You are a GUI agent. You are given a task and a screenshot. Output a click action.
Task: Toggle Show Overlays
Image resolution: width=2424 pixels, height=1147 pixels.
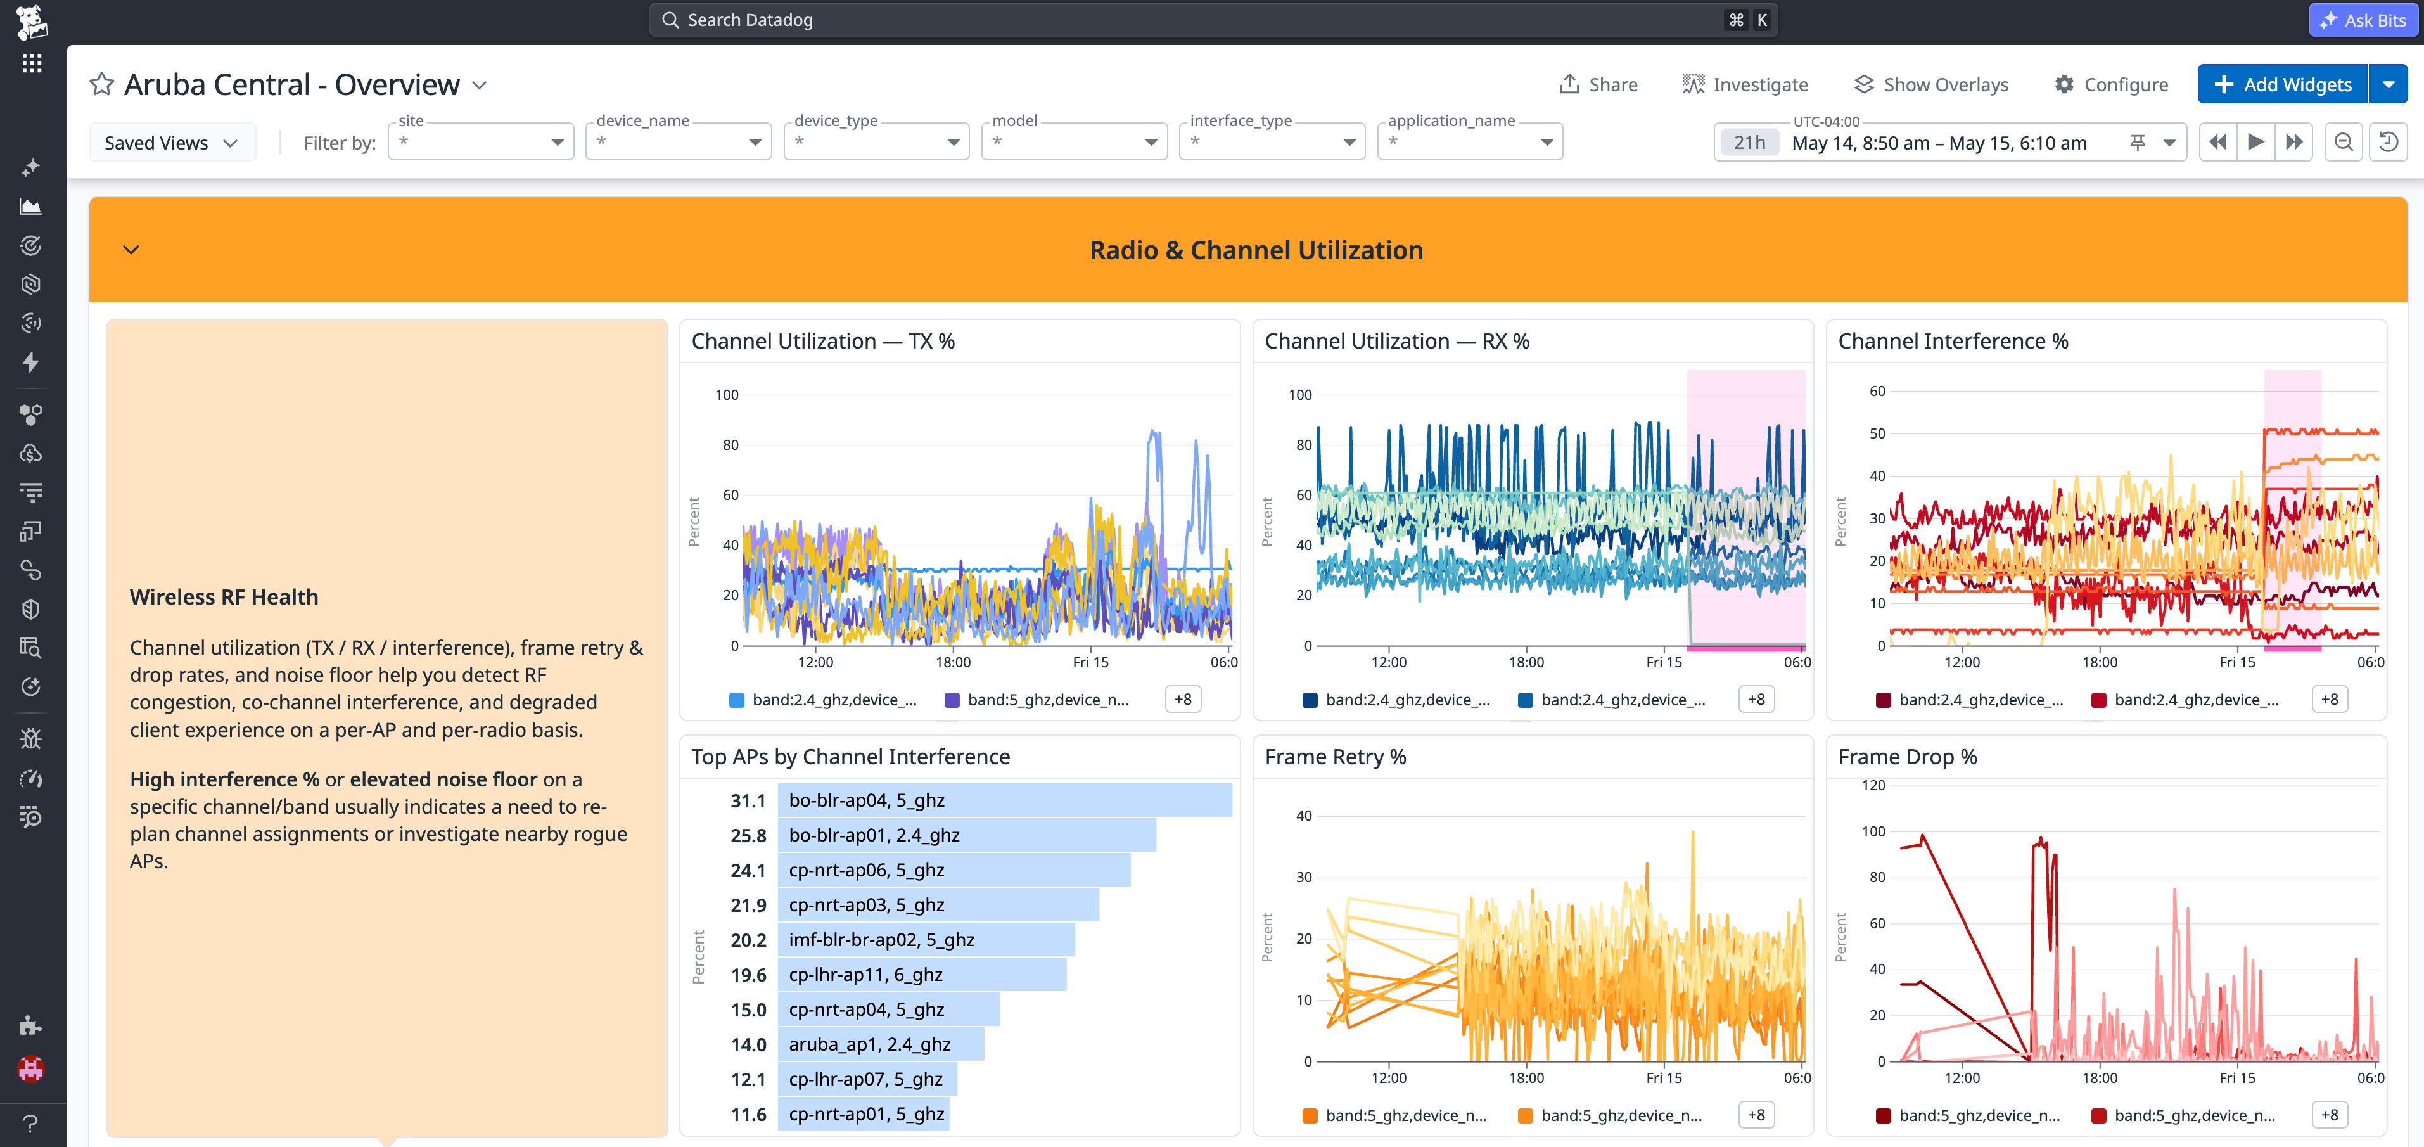tap(1931, 85)
